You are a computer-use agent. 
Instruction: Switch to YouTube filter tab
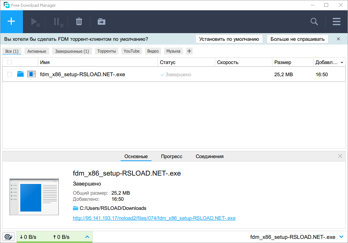click(131, 51)
